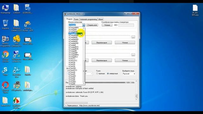This screenshot has height=114, width=203.
Task: Open the vcr43win folder on the desktop
Action: tap(16, 9)
